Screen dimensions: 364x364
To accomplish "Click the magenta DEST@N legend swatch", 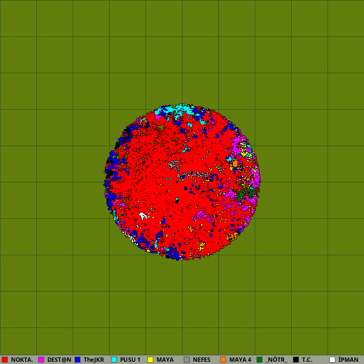I will tap(41, 360).
